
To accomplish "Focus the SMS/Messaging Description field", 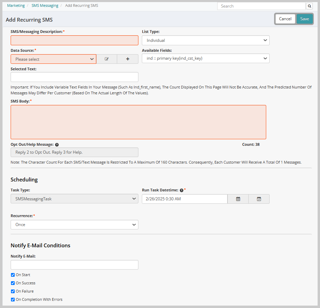I will point(74,40).
